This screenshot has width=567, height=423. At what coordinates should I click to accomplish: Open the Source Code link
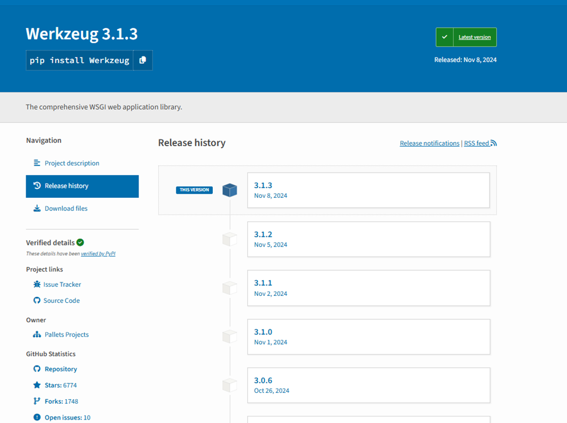(x=62, y=301)
